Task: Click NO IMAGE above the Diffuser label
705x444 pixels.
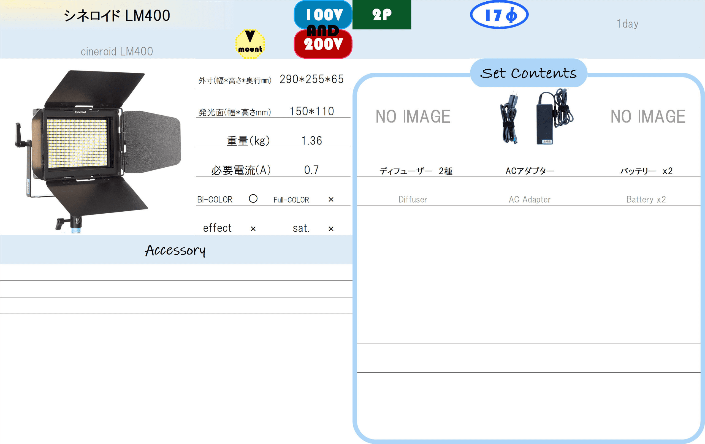Action: pos(413,116)
